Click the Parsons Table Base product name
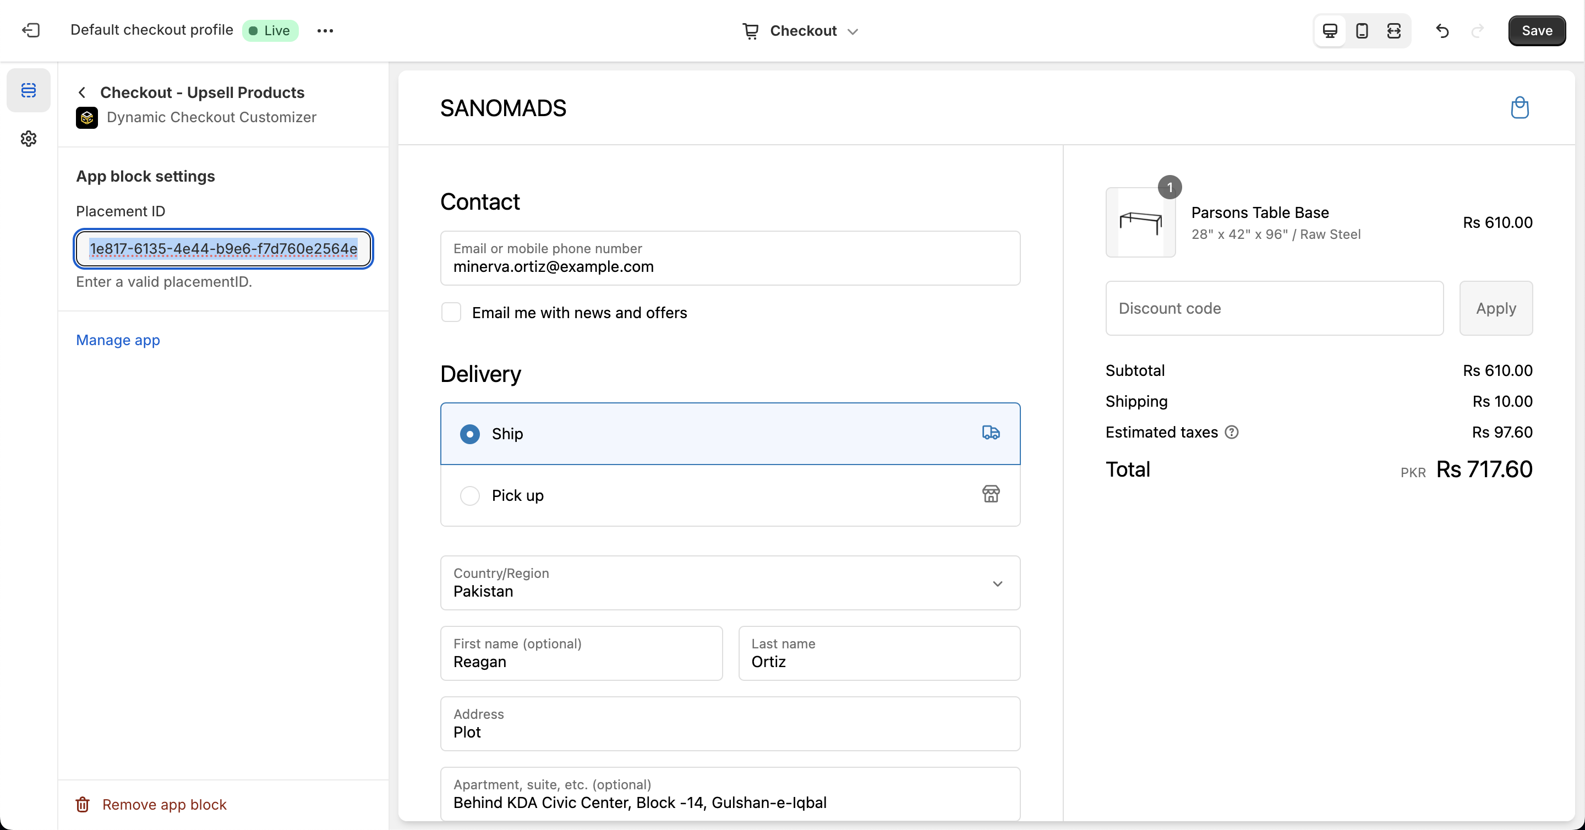Image resolution: width=1585 pixels, height=830 pixels. (x=1260, y=212)
